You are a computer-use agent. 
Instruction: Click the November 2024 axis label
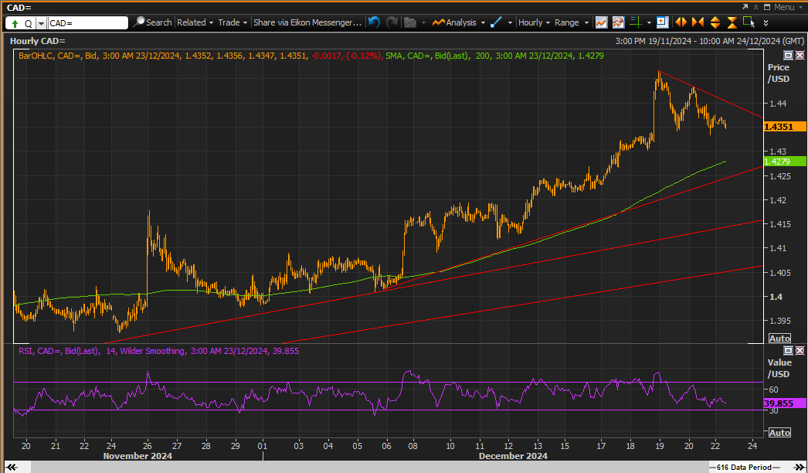pos(137,456)
